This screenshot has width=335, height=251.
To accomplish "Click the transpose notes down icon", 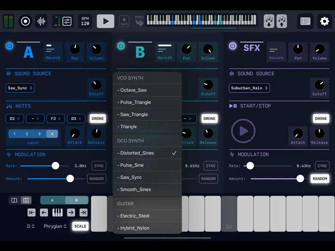I will [269, 21].
